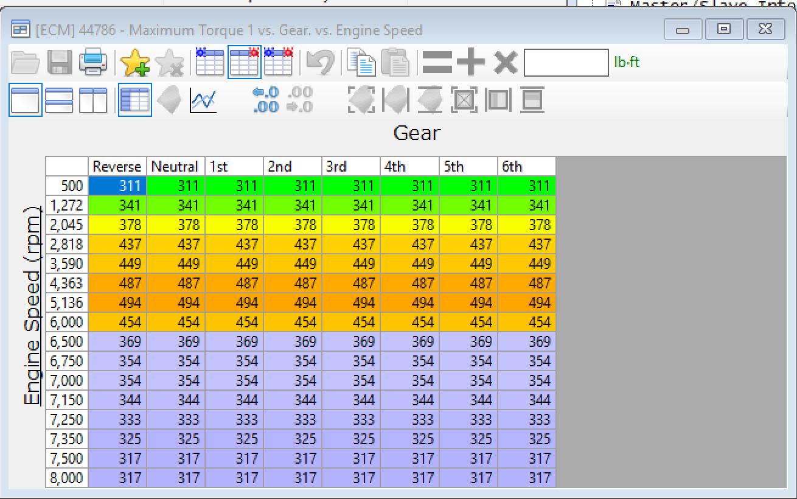Viewport: 797px width, 499px height.
Task: Show 2D line graph view icon
Action: (x=203, y=100)
